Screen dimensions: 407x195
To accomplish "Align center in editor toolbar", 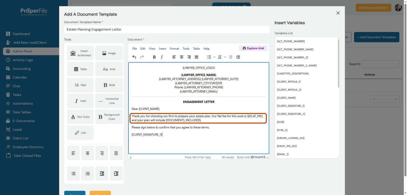I will click(x=182, y=57).
